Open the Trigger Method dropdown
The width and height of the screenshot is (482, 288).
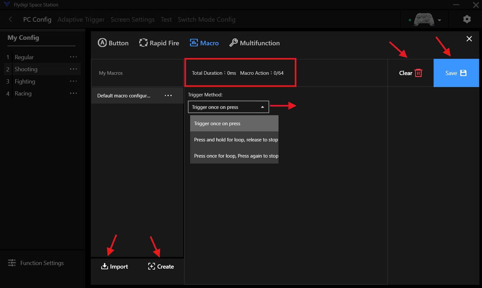[228, 107]
